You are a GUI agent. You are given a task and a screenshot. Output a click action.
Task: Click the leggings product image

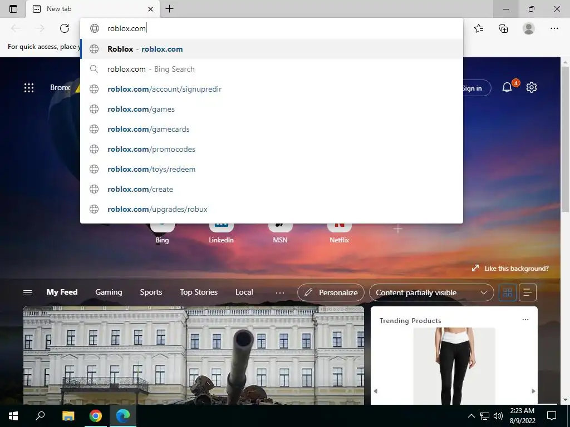pos(454,366)
